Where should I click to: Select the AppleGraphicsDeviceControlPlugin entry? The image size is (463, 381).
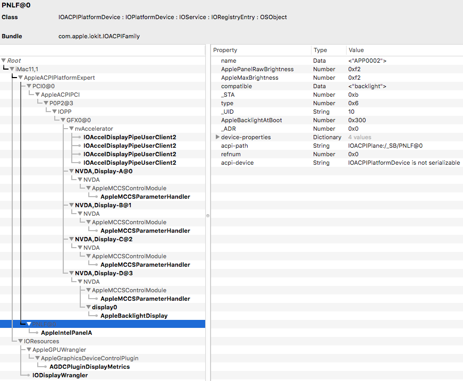click(x=89, y=358)
